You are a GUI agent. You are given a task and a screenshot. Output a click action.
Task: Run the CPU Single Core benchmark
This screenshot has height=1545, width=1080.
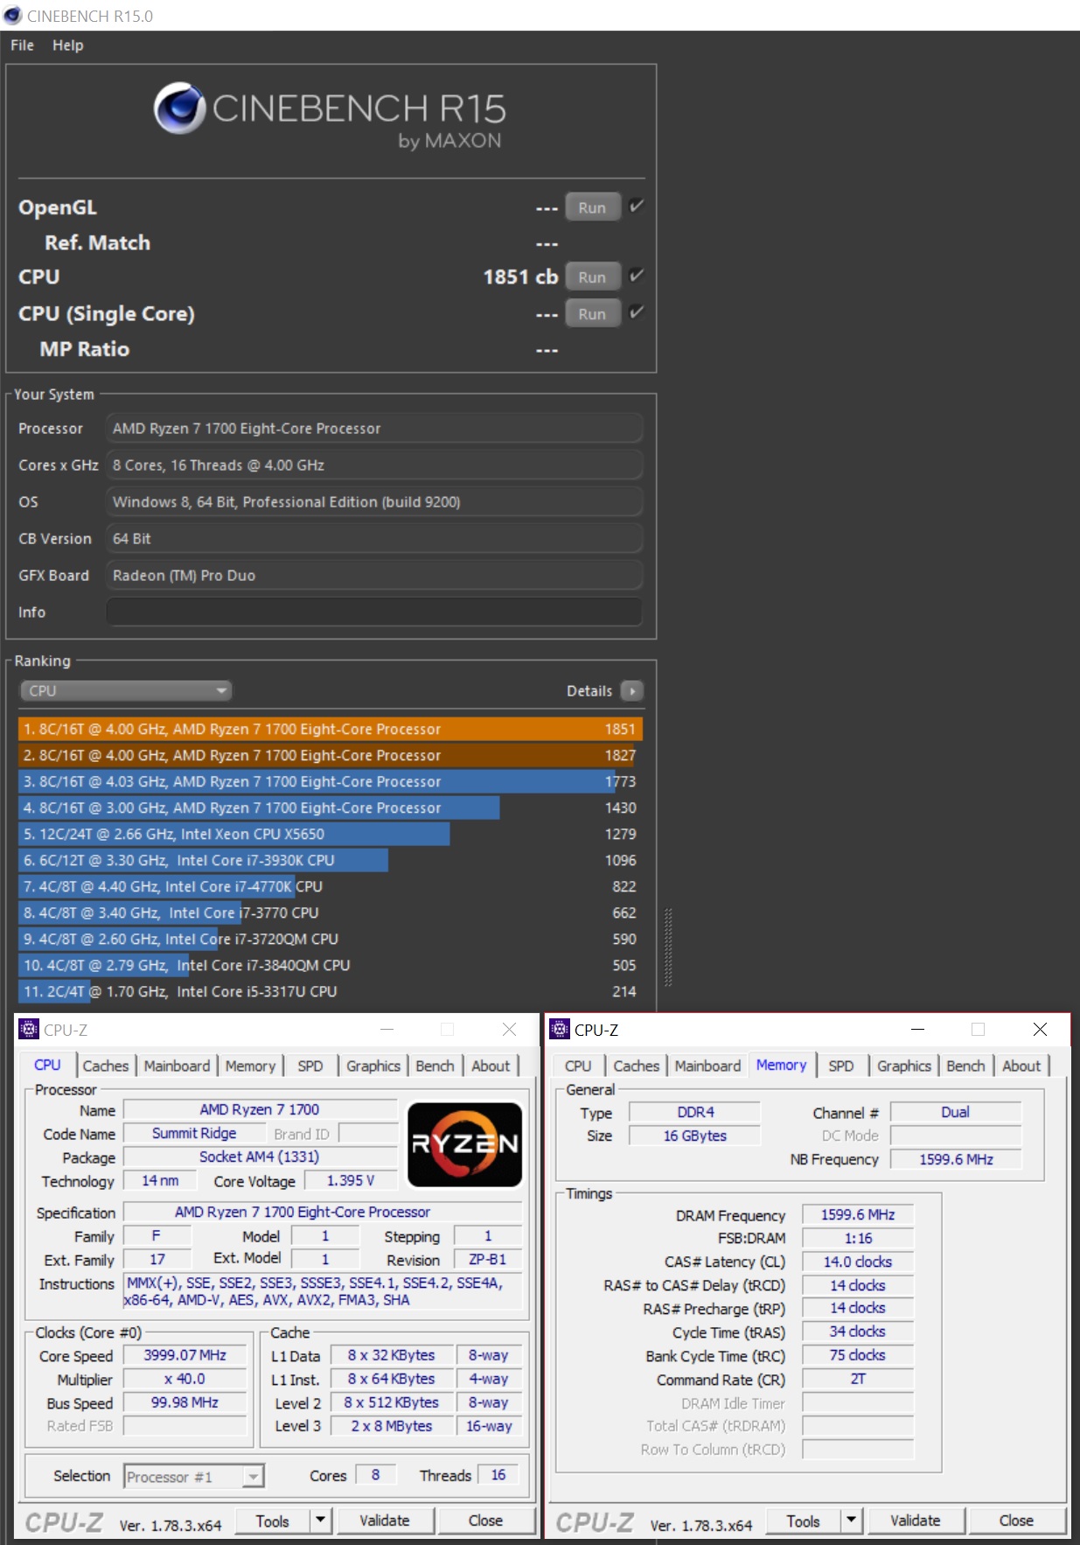[592, 313]
